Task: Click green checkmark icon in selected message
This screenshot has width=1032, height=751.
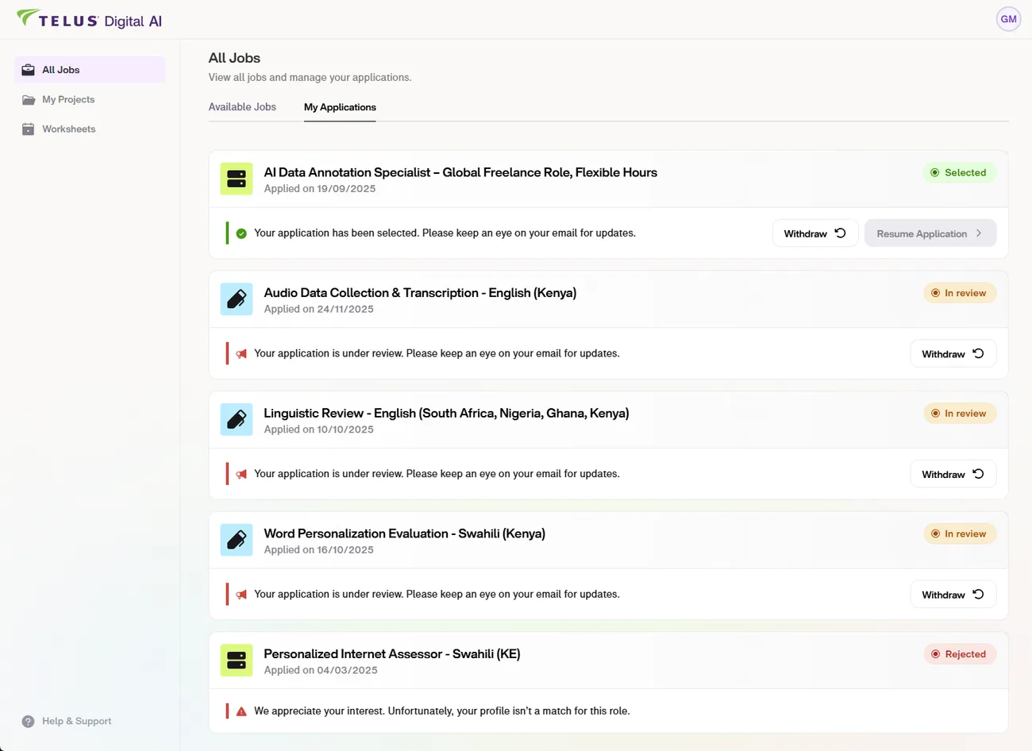Action: [241, 233]
